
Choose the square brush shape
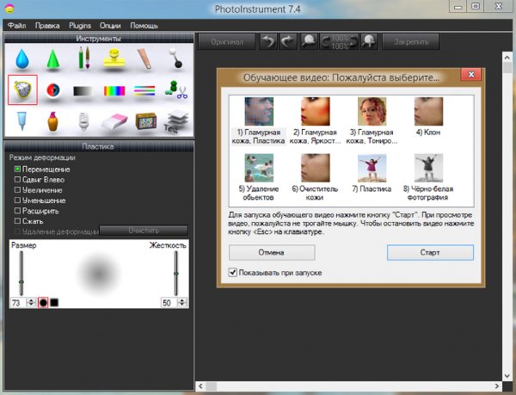(54, 302)
